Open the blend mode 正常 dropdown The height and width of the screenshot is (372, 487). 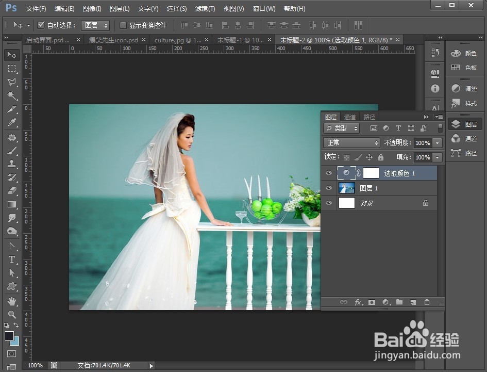click(351, 143)
